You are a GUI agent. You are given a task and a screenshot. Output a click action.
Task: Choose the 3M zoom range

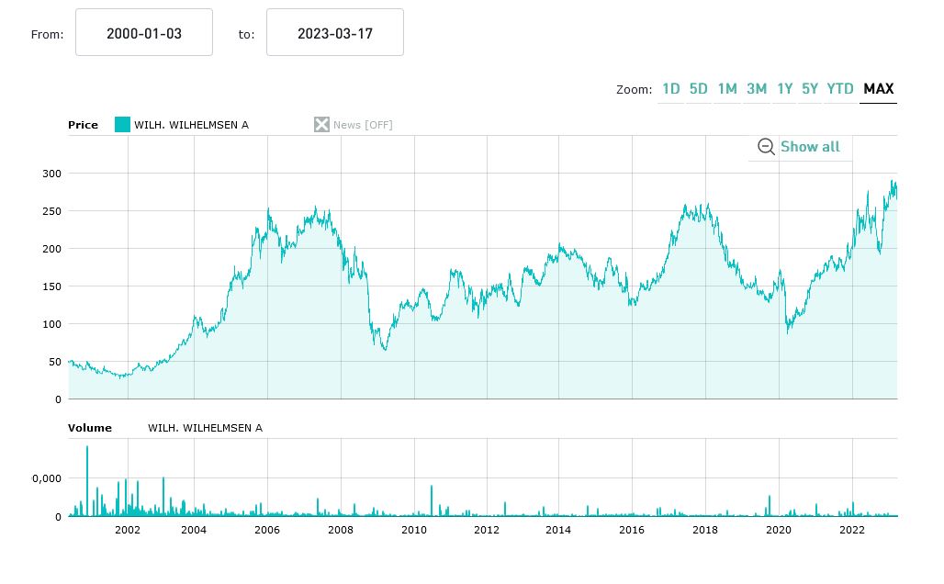point(757,89)
